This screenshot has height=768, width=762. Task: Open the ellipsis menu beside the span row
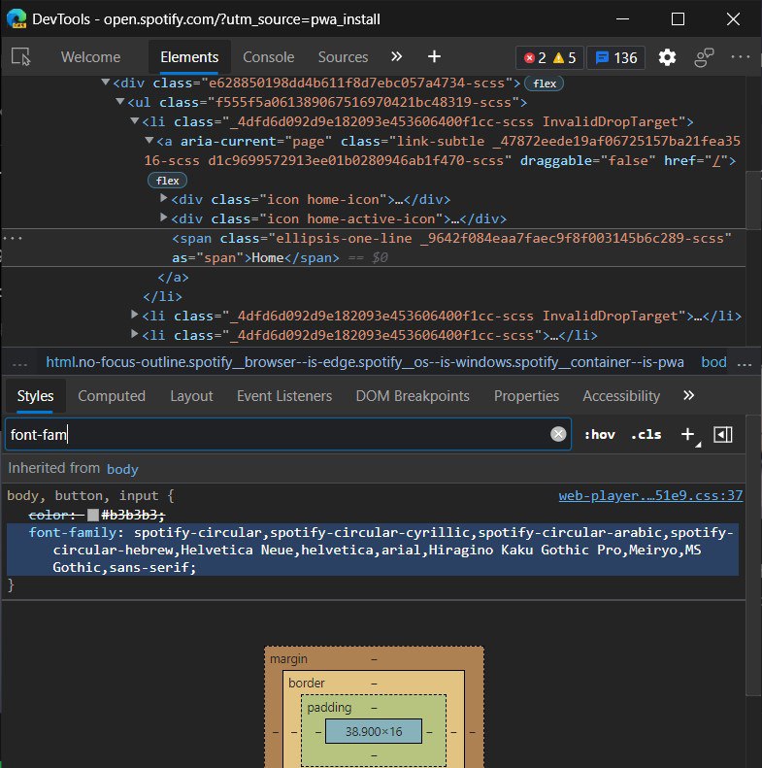pyautogui.click(x=13, y=239)
